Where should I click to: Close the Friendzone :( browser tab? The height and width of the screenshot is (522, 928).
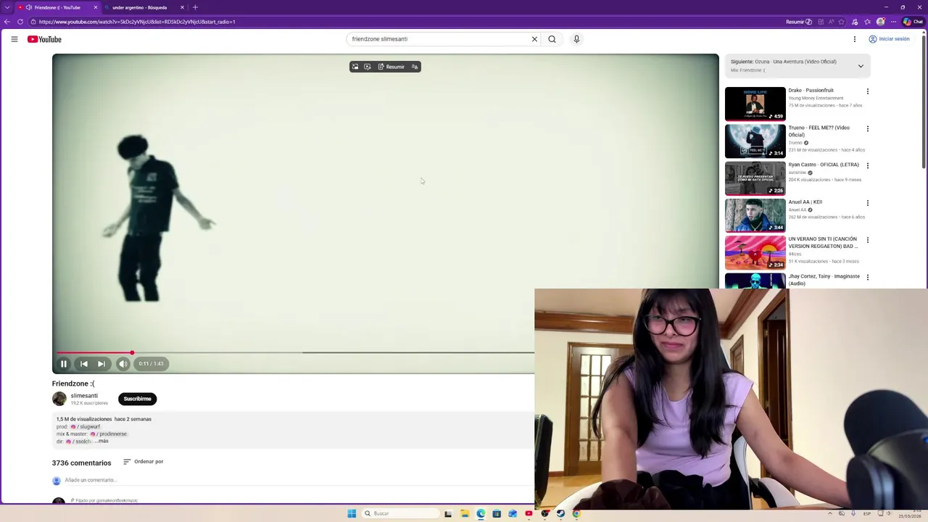[x=95, y=7]
